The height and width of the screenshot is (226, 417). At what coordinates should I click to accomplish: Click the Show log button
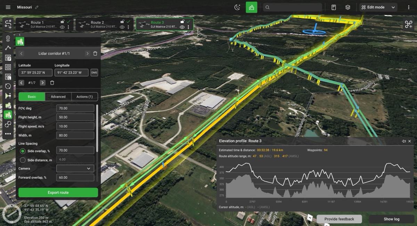391,219
